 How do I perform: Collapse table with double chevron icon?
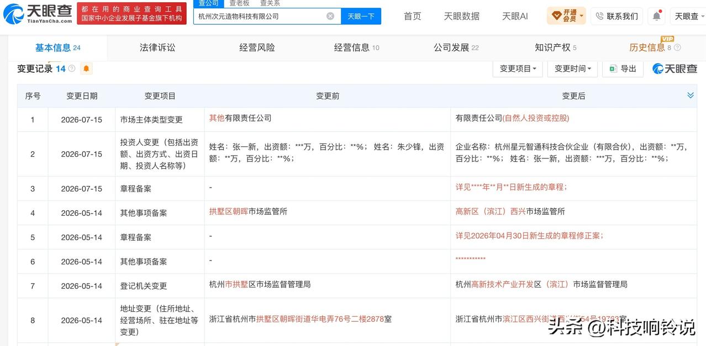tap(691, 95)
